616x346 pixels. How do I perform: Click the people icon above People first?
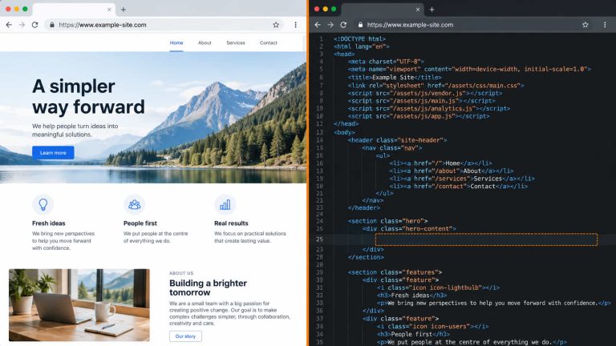click(x=135, y=204)
